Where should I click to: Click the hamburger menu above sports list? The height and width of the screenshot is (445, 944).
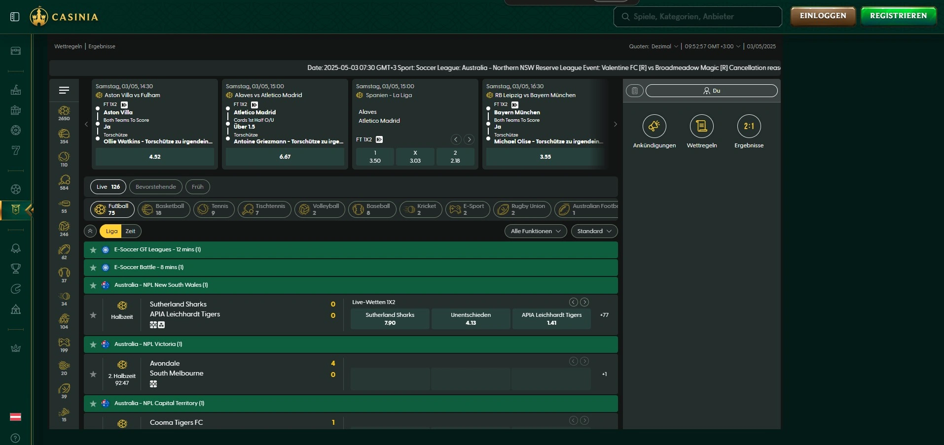tap(64, 90)
